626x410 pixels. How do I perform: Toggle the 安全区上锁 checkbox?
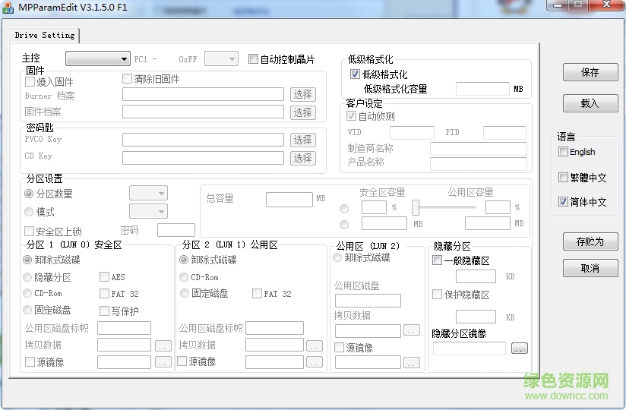pyautogui.click(x=29, y=232)
